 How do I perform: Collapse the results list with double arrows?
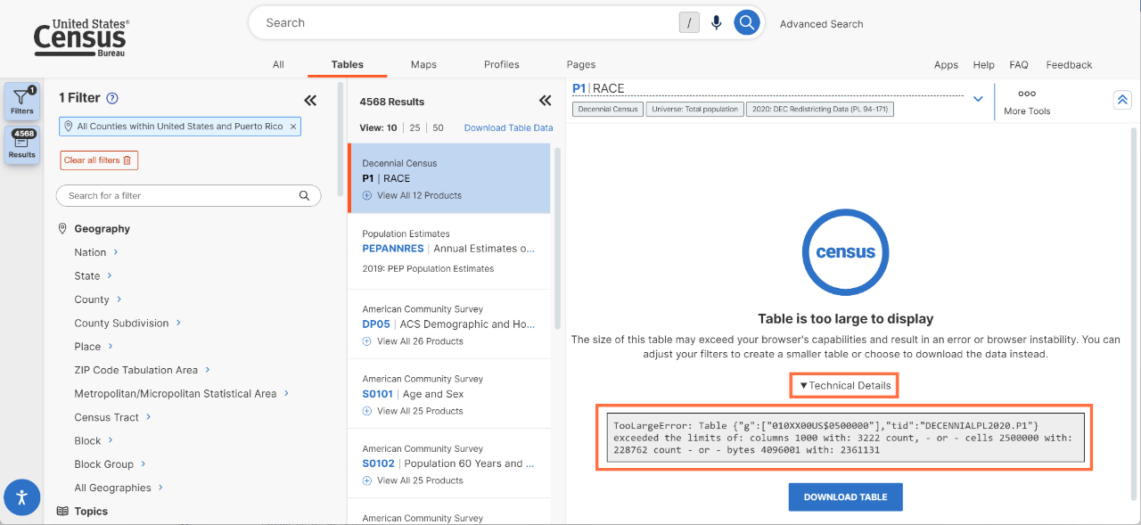point(546,101)
